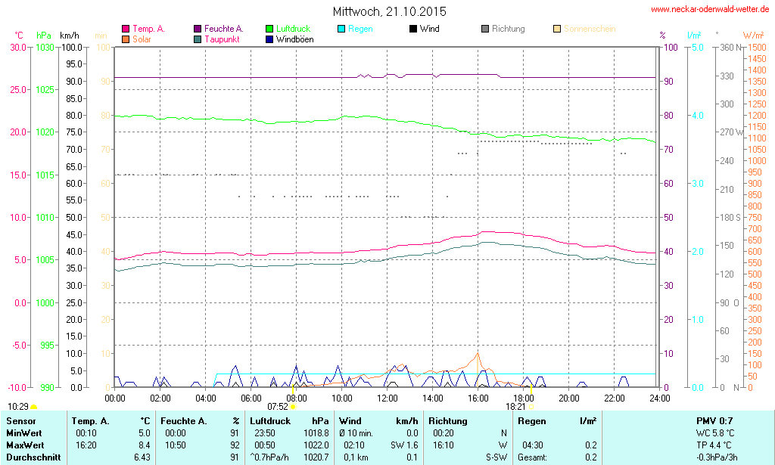Select the Sensor header in data table

click(x=20, y=420)
